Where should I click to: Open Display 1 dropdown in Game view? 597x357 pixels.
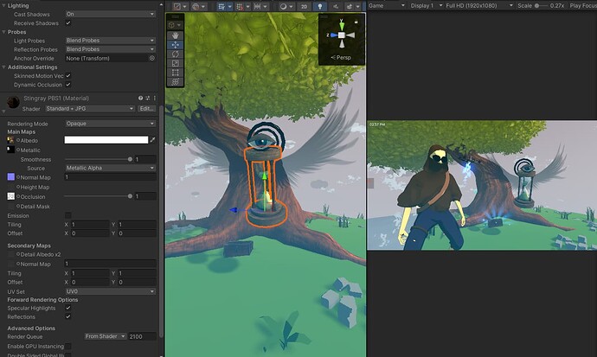coord(426,6)
